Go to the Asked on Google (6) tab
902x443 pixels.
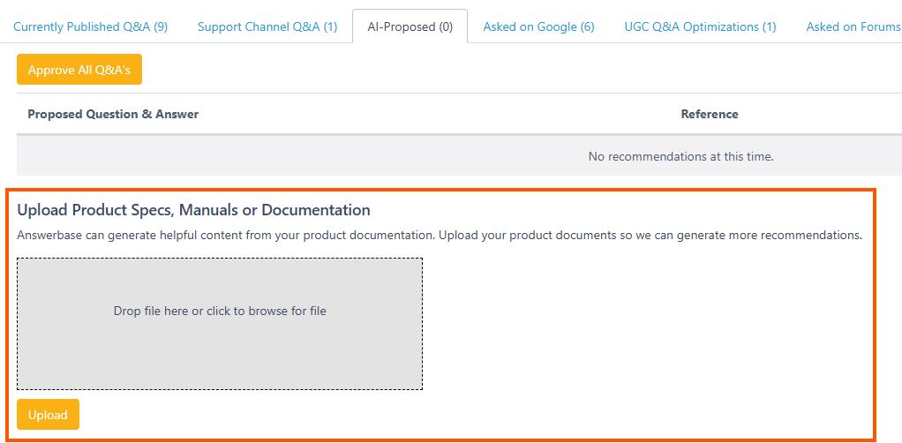(538, 26)
